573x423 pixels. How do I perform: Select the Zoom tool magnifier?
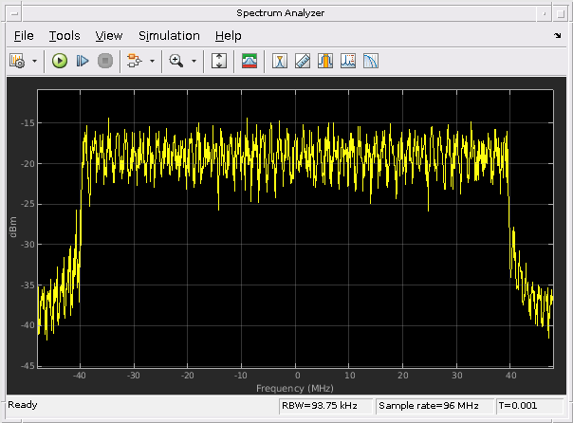(176, 61)
